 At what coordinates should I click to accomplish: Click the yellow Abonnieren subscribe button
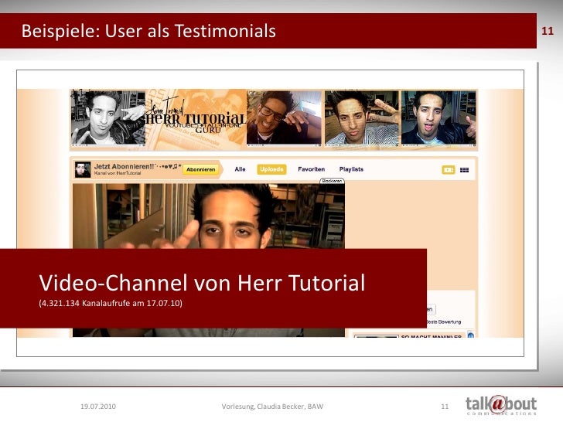click(x=201, y=169)
